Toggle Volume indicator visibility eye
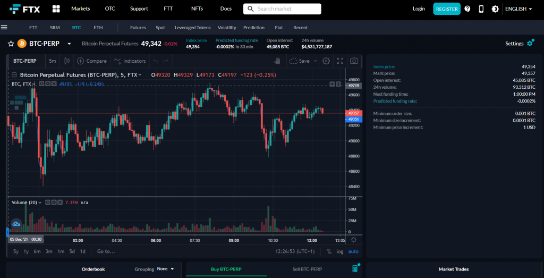The height and width of the screenshot is (278, 544). click(x=47, y=203)
